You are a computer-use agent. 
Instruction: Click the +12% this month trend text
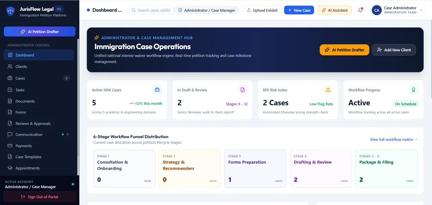(x=145, y=104)
